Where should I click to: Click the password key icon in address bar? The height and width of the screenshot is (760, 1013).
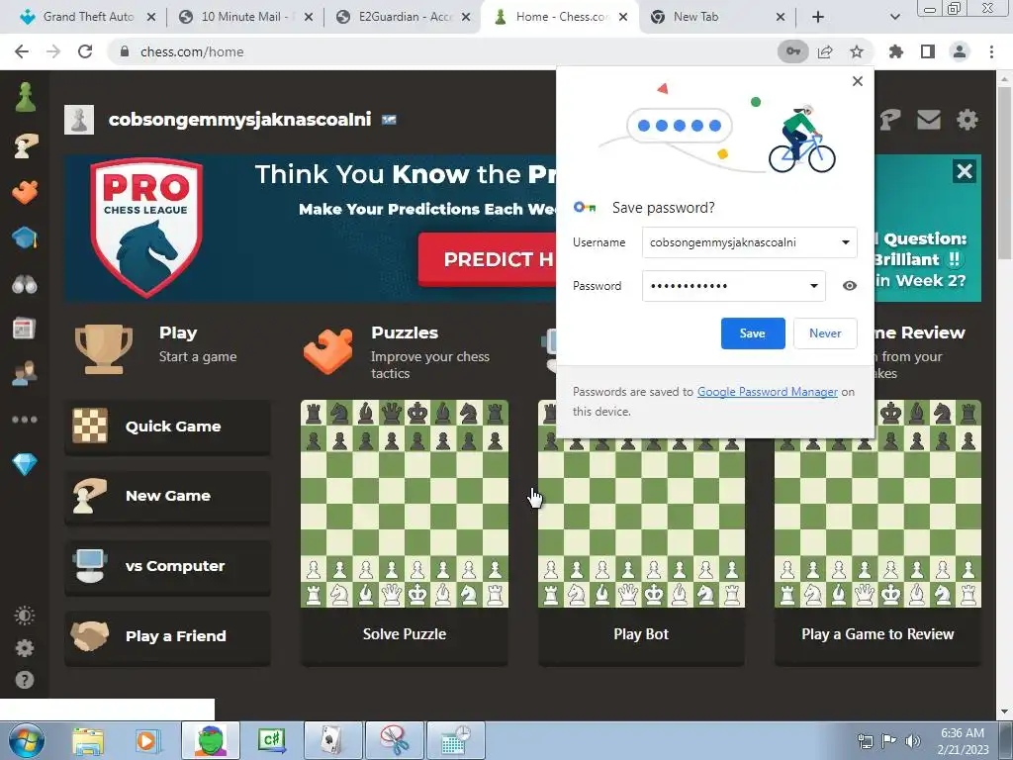point(792,51)
